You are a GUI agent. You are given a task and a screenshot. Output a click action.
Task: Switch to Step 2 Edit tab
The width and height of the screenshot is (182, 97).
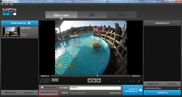click(x=92, y=15)
